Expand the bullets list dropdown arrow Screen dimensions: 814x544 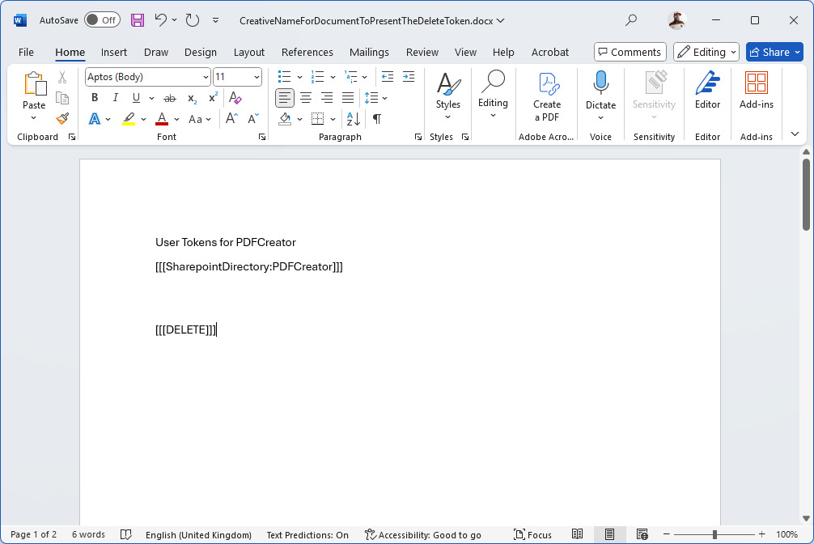click(299, 78)
